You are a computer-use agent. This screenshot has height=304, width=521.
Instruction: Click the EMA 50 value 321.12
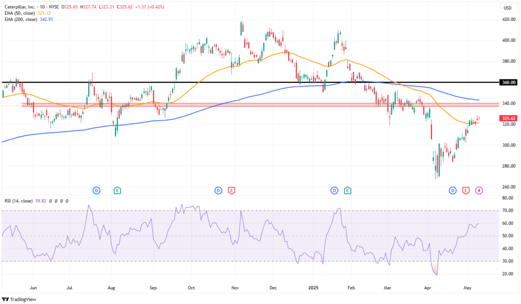tap(44, 13)
